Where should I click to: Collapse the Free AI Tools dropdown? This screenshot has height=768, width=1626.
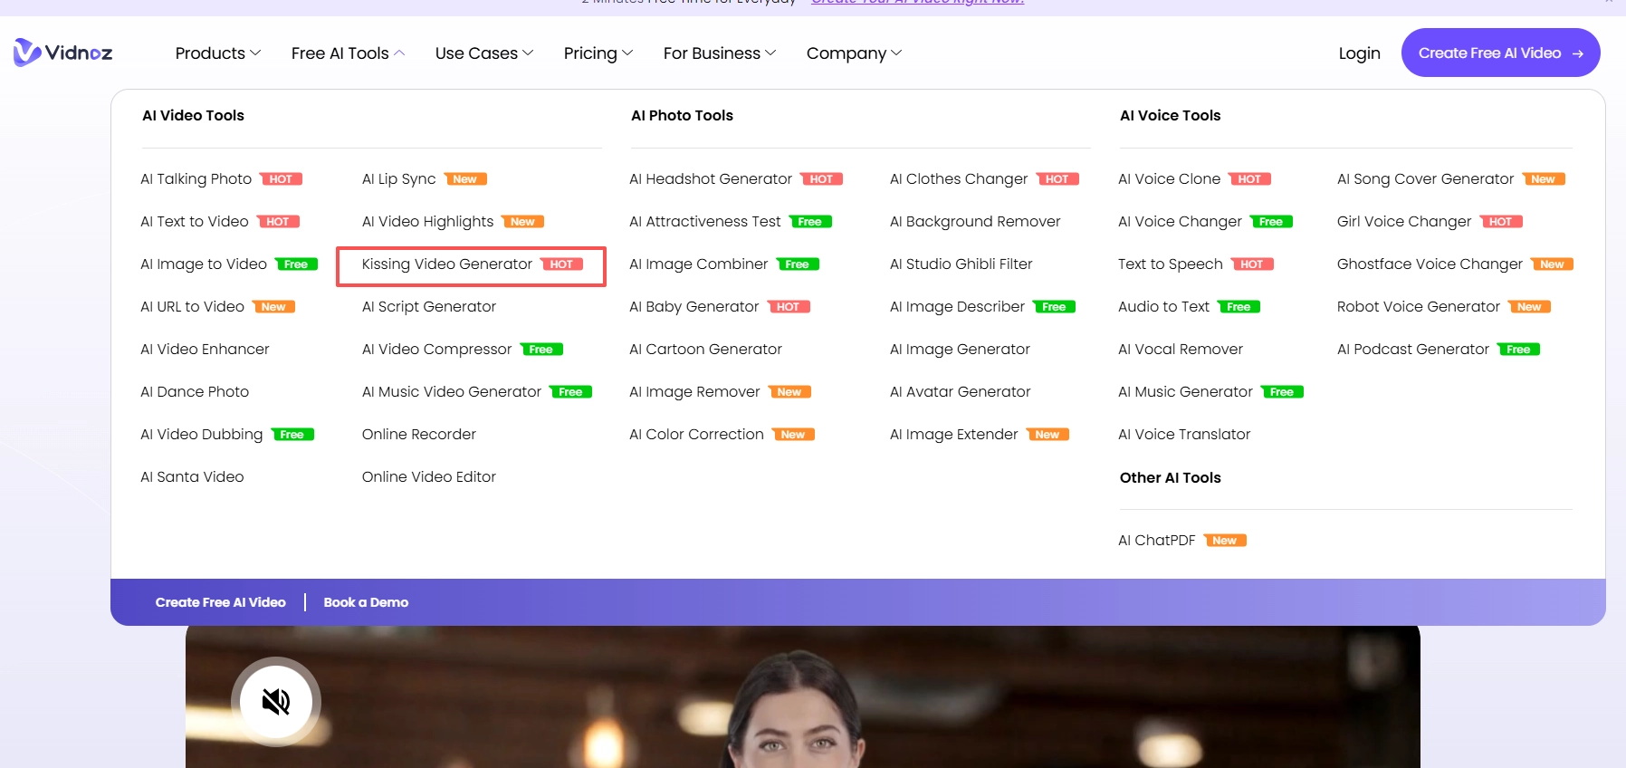pyautogui.click(x=348, y=53)
